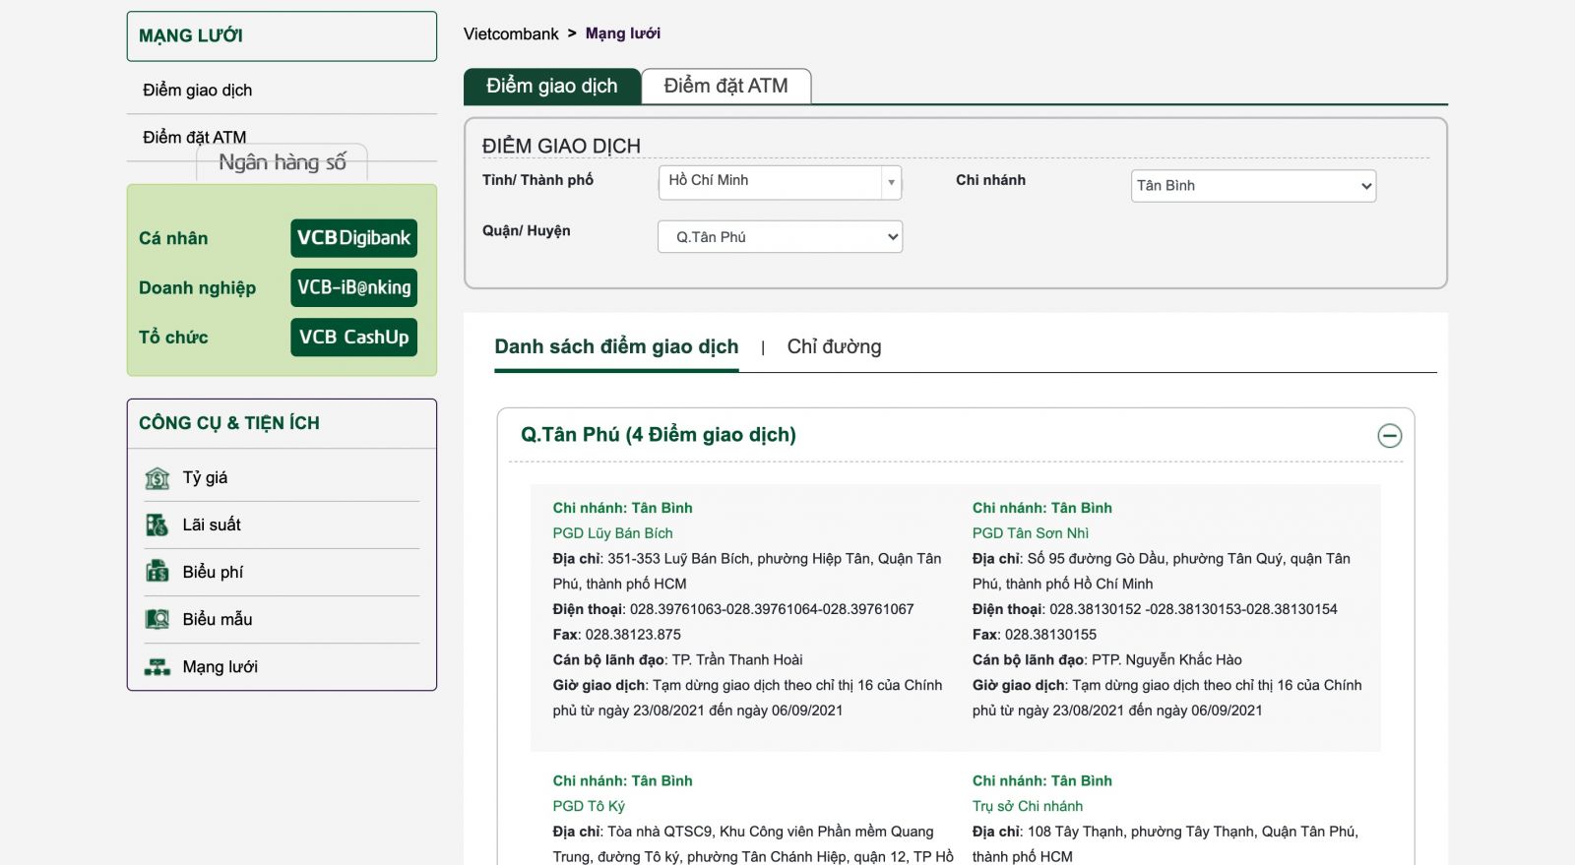The height and width of the screenshot is (865, 1575).
Task: Open the Biểu mẫu link
Action: point(218,619)
